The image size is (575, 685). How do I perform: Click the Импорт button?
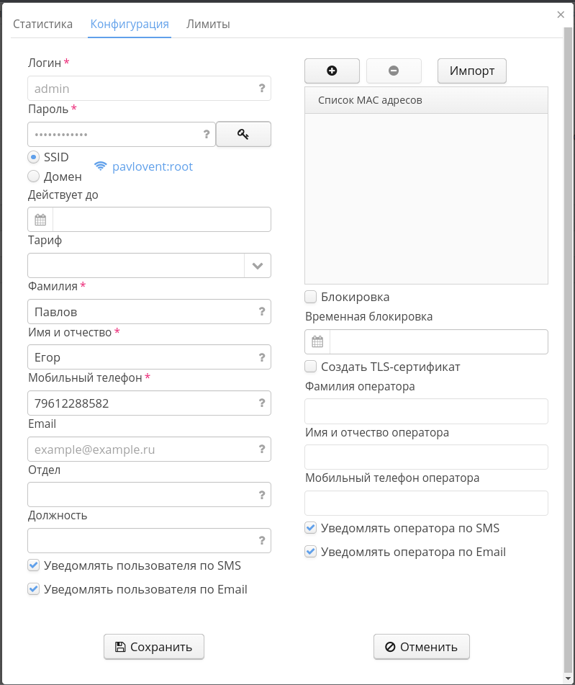coord(472,71)
